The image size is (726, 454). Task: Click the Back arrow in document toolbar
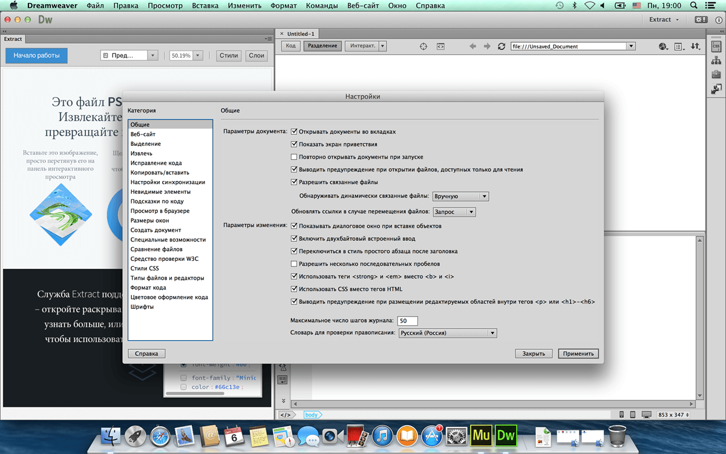click(x=473, y=46)
